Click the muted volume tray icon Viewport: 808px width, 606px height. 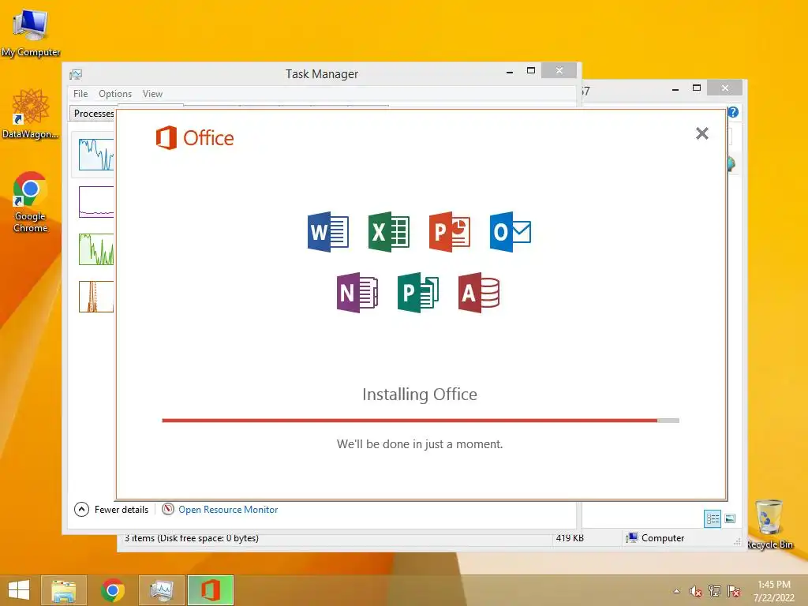pyautogui.click(x=696, y=591)
